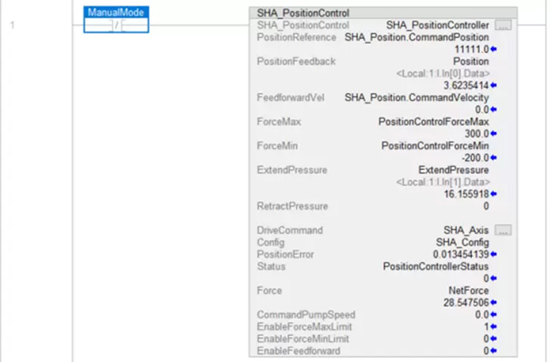Select the SHA_PositionControl instruction title bar
The width and height of the screenshot is (552, 362).
(x=383, y=13)
